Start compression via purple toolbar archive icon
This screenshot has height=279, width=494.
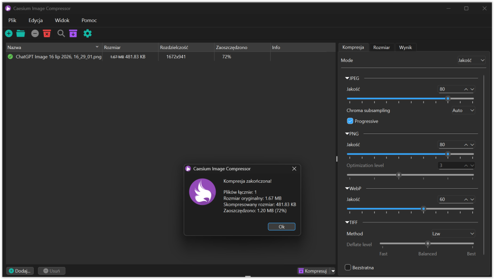[73, 33]
